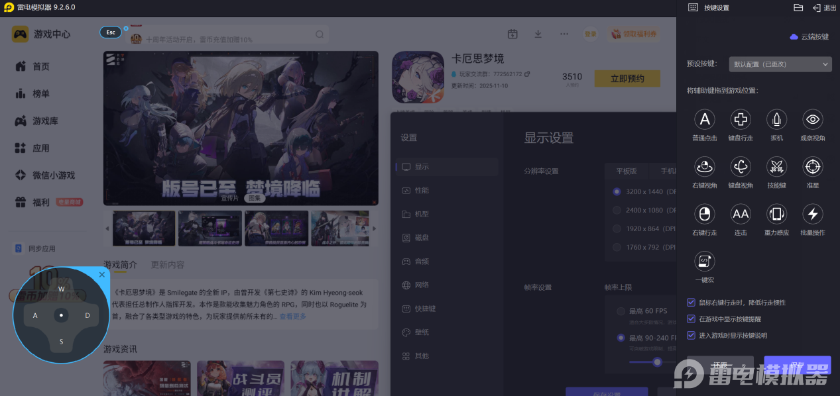Select the 批量操作 lightning batch icon
Image resolution: width=840 pixels, height=396 pixels.
coord(813,214)
